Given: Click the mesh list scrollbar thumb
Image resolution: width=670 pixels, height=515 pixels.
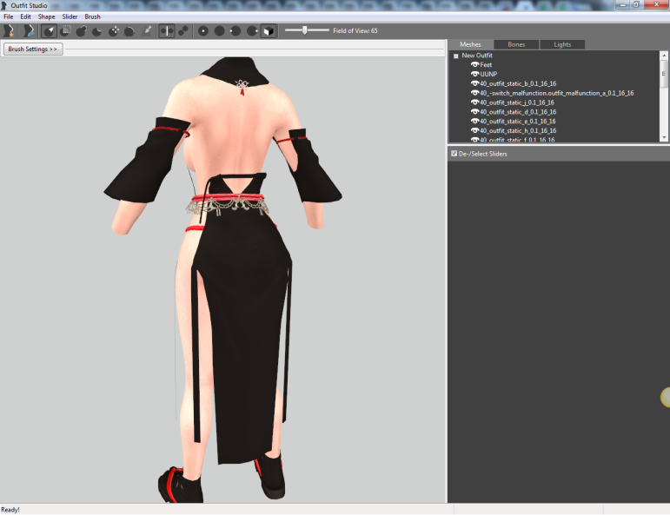Looking at the screenshot, I should click(x=664, y=74).
